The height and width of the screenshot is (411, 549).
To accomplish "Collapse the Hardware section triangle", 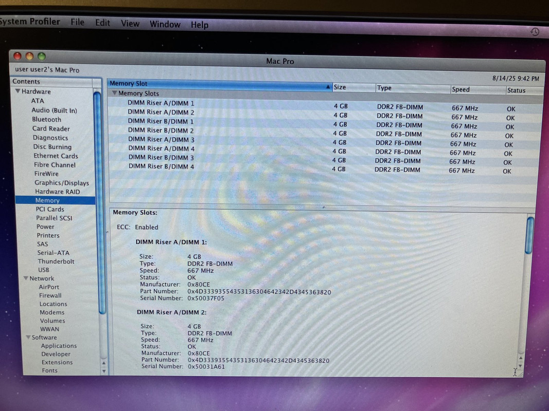I will coord(17,91).
